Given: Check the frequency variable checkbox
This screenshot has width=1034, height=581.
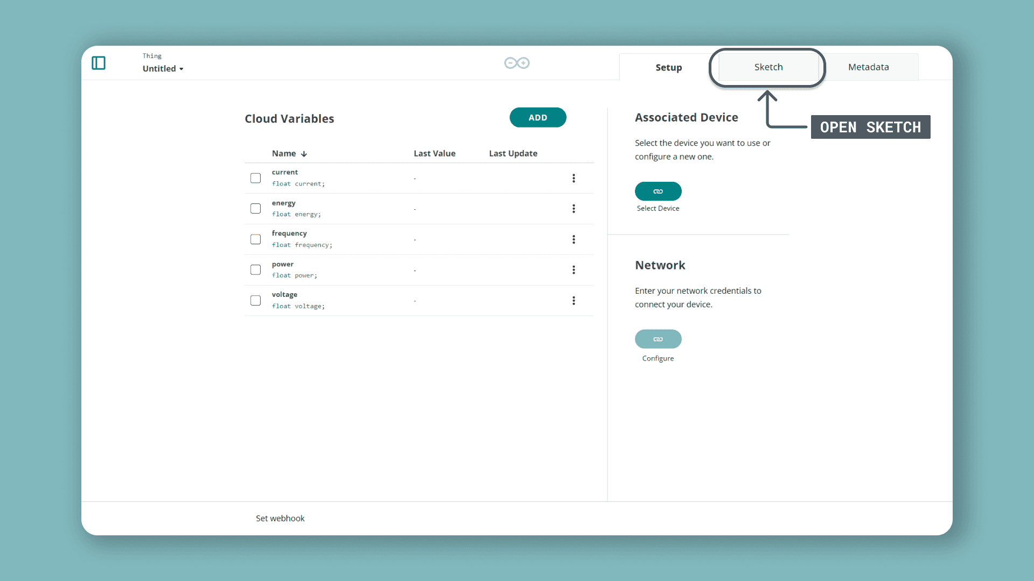Looking at the screenshot, I should click(256, 239).
